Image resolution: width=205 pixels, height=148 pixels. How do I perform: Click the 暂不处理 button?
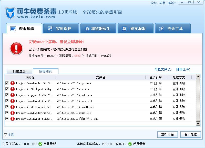tap(190, 134)
